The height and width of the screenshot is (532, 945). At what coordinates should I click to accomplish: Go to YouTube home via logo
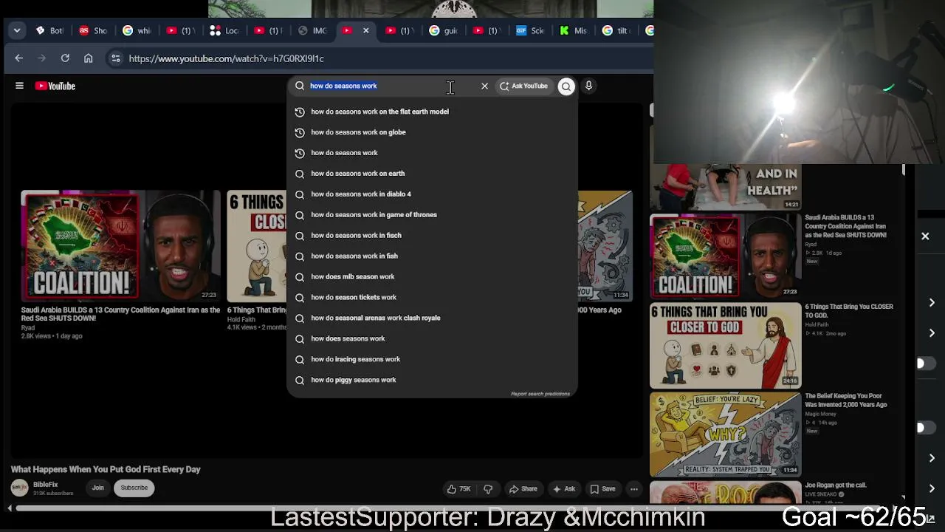55,86
